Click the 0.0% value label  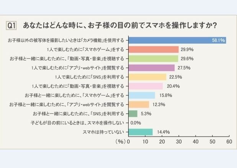136,123
